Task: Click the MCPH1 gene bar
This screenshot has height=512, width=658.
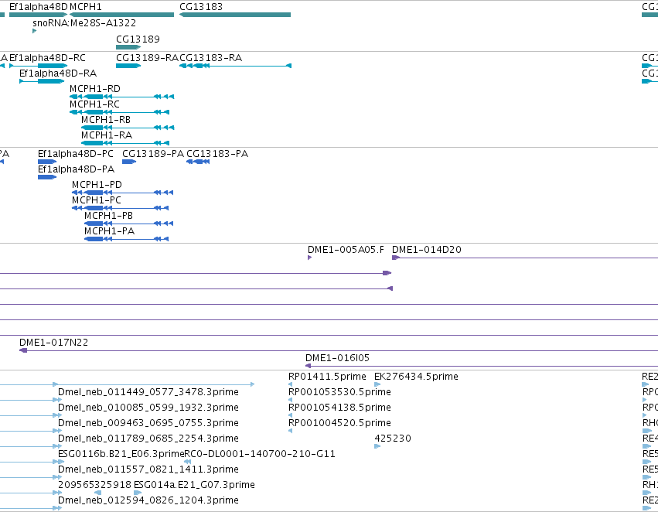Action: (121, 15)
